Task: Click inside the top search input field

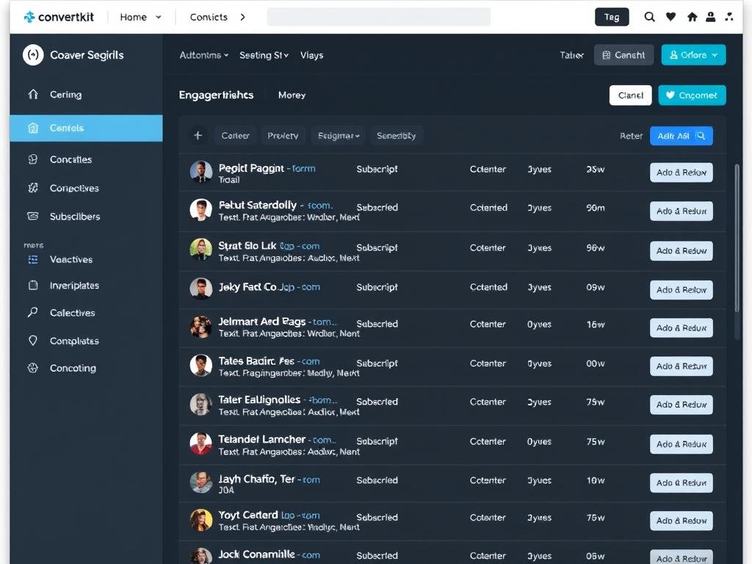Action: pos(378,16)
